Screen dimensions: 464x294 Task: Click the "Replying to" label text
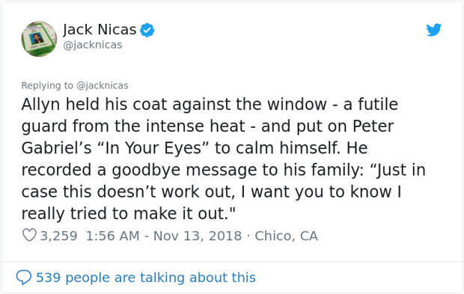(47, 85)
